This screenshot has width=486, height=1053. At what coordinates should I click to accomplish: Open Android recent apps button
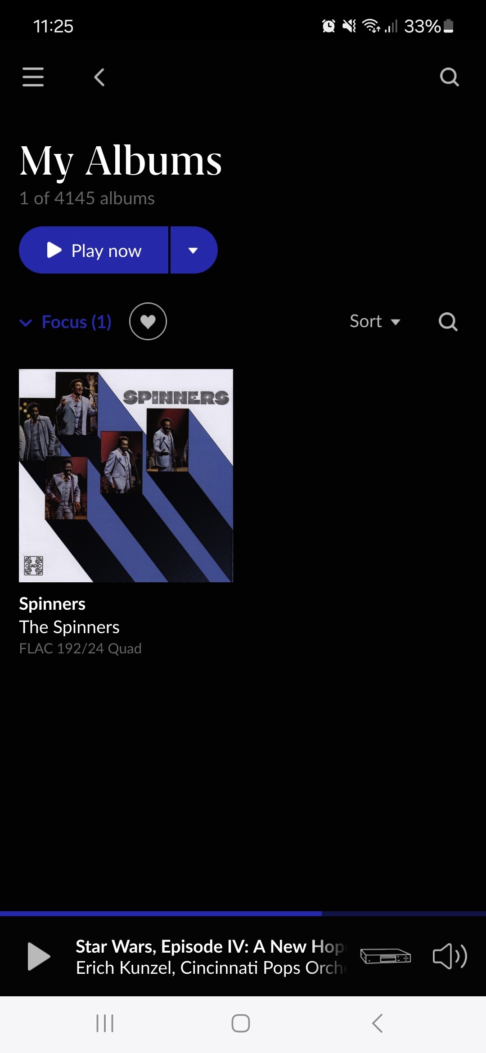pos(105,1023)
